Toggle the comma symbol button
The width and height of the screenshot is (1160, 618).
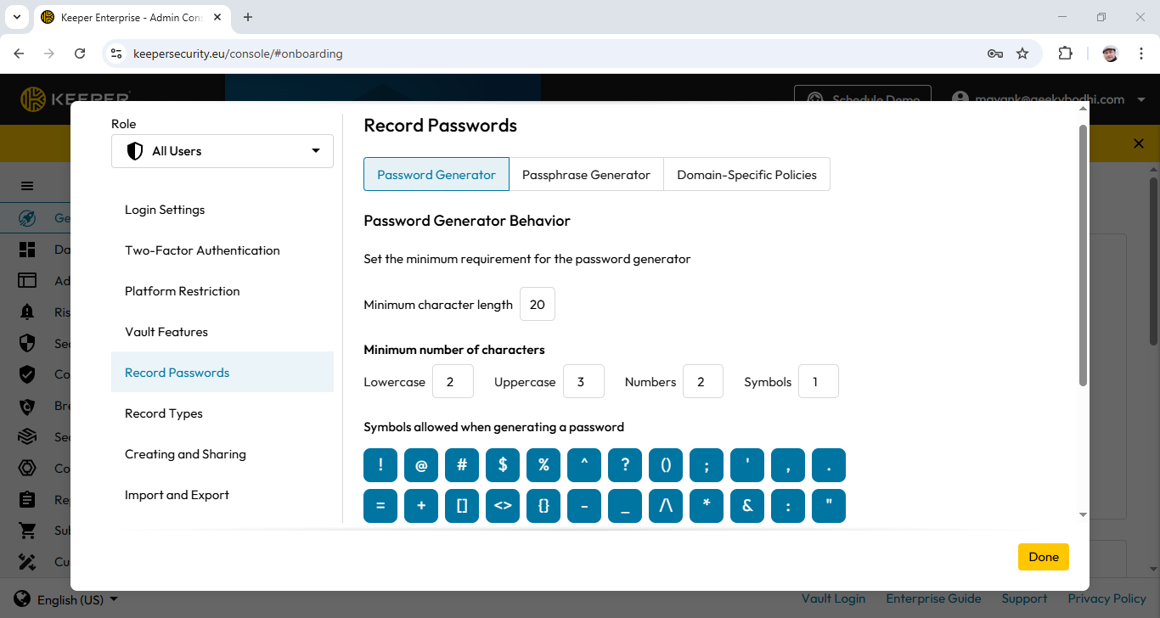tap(788, 465)
